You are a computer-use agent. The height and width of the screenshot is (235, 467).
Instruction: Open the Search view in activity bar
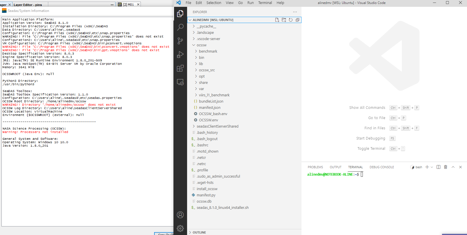[180, 27]
